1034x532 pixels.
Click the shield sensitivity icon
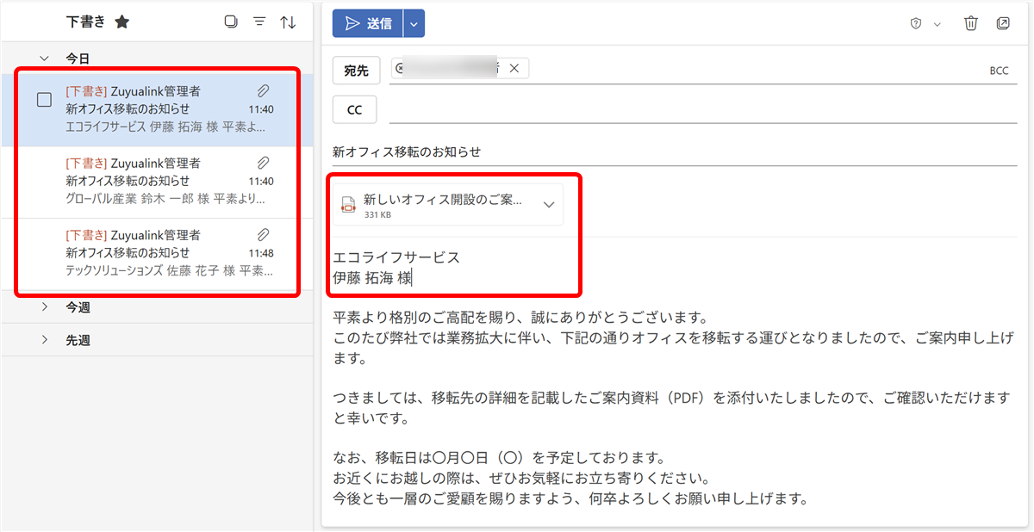[917, 24]
